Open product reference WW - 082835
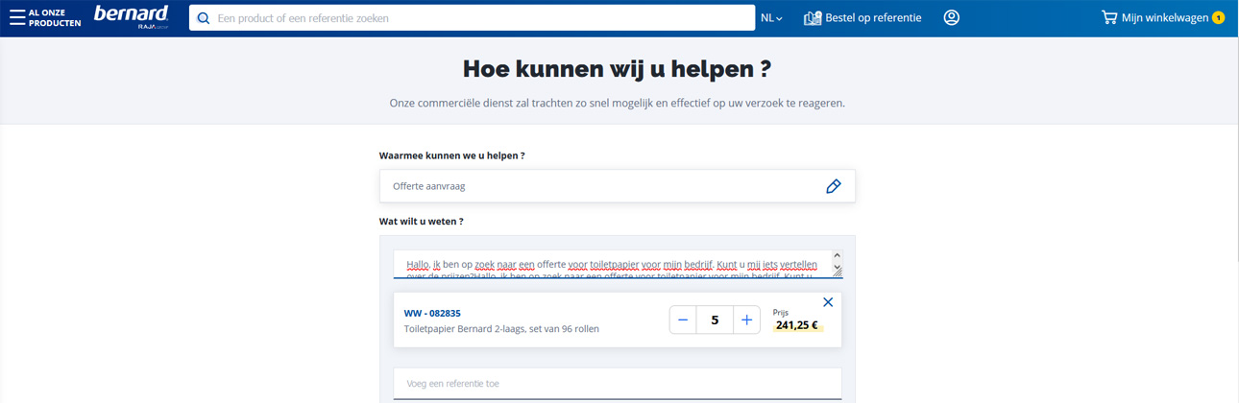 pos(432,313)
